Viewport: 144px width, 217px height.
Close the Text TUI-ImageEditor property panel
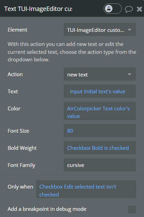[x=140, y=9]
